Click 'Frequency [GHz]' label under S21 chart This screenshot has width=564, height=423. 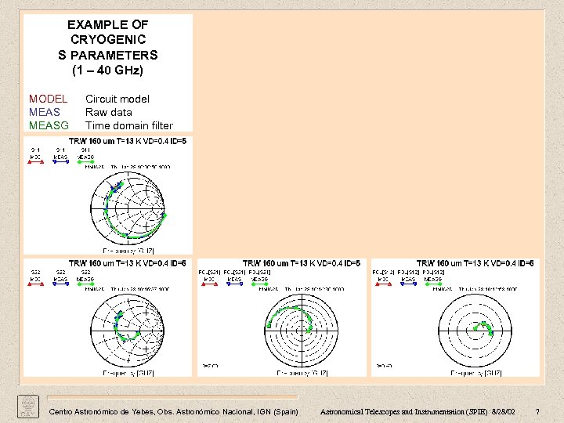[x=302, y=373]
